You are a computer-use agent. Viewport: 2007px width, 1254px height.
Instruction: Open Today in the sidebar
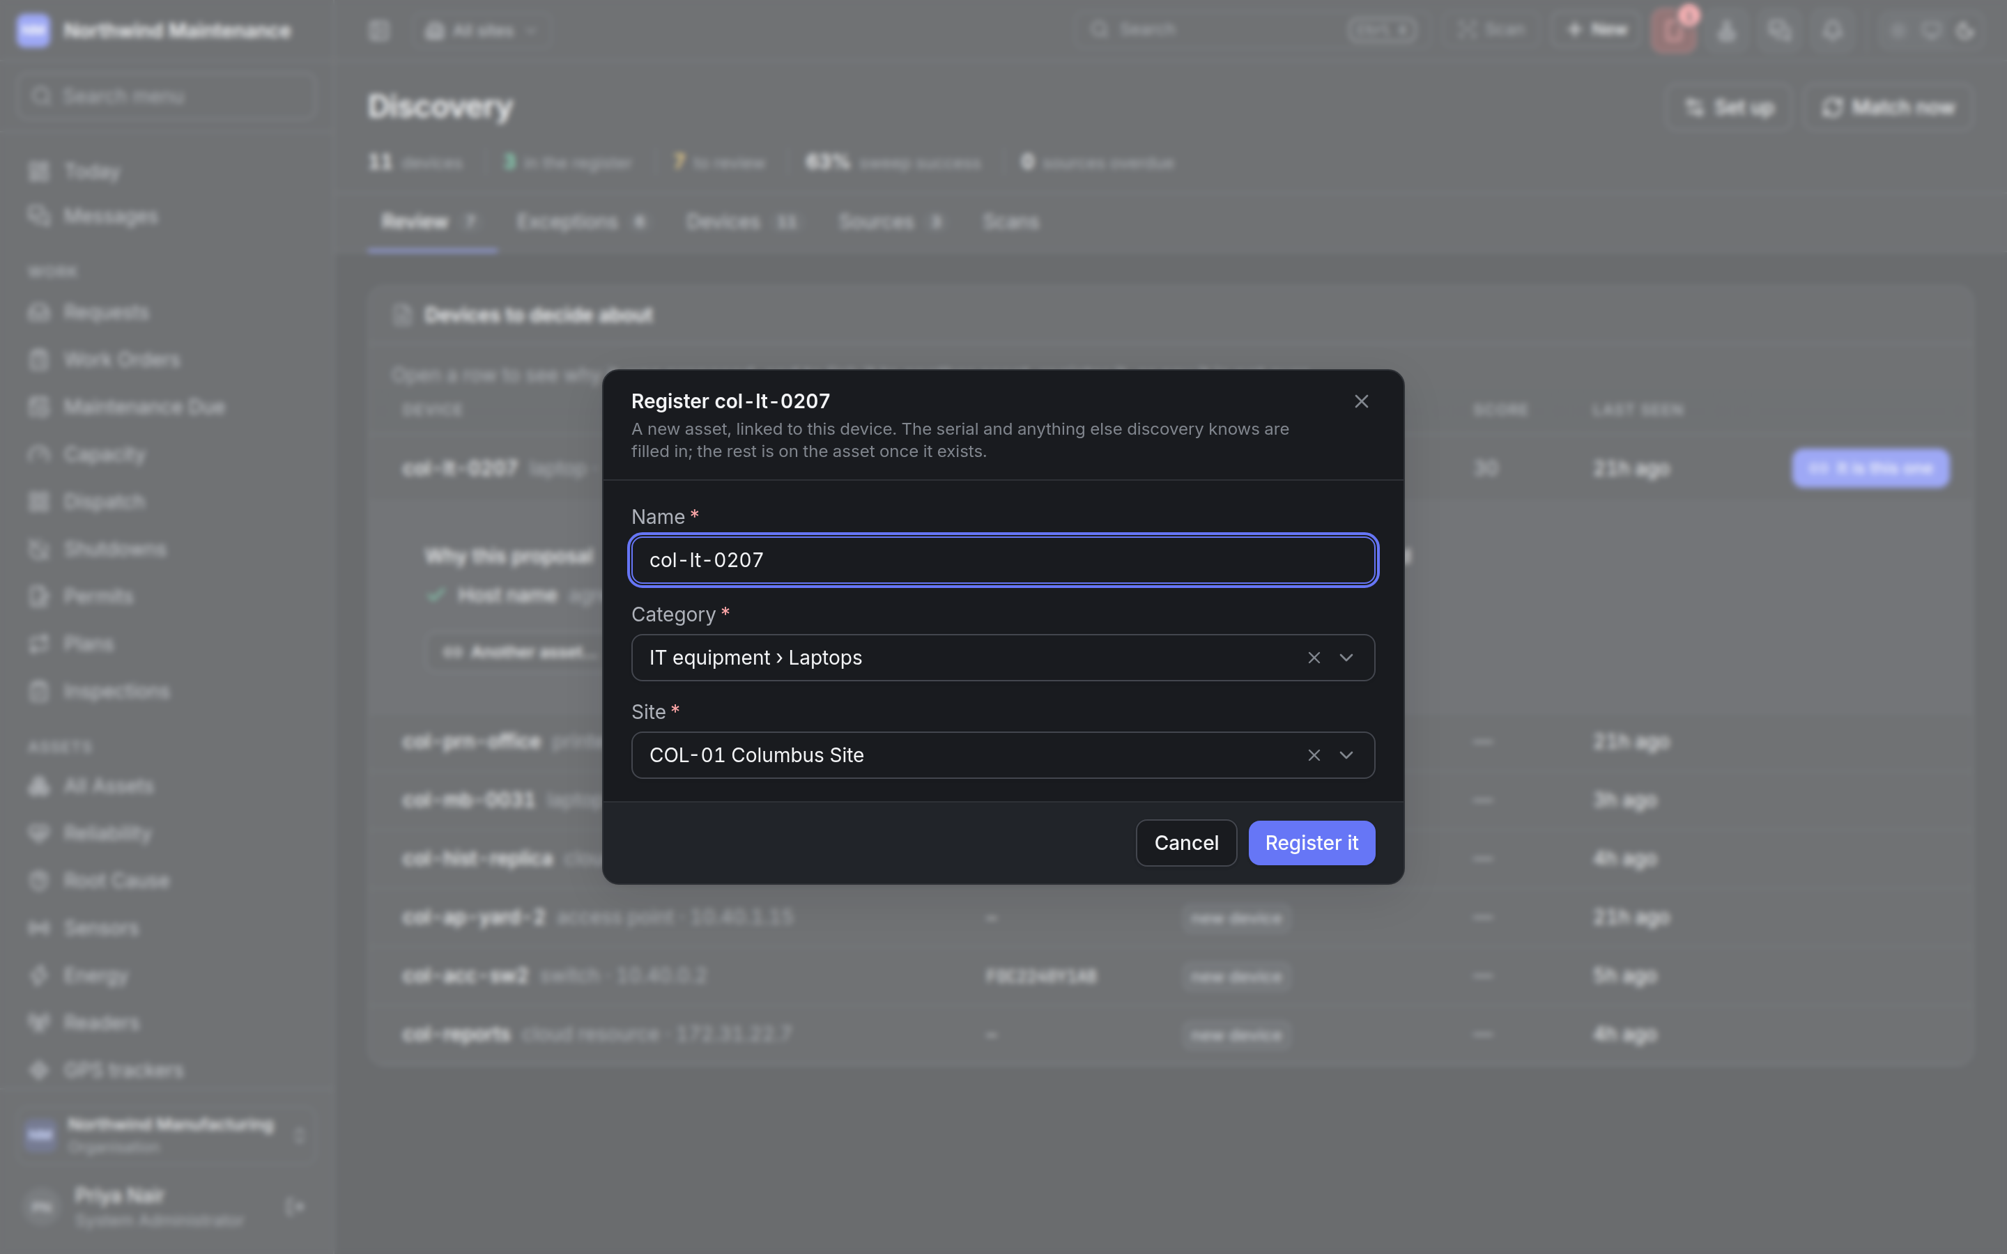pos(166,171)
